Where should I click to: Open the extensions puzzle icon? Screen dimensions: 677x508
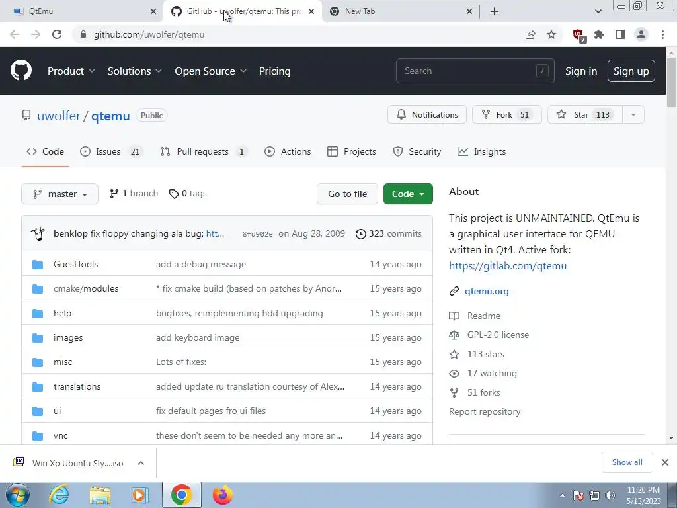pyautogui.click(x=599, y=34)
